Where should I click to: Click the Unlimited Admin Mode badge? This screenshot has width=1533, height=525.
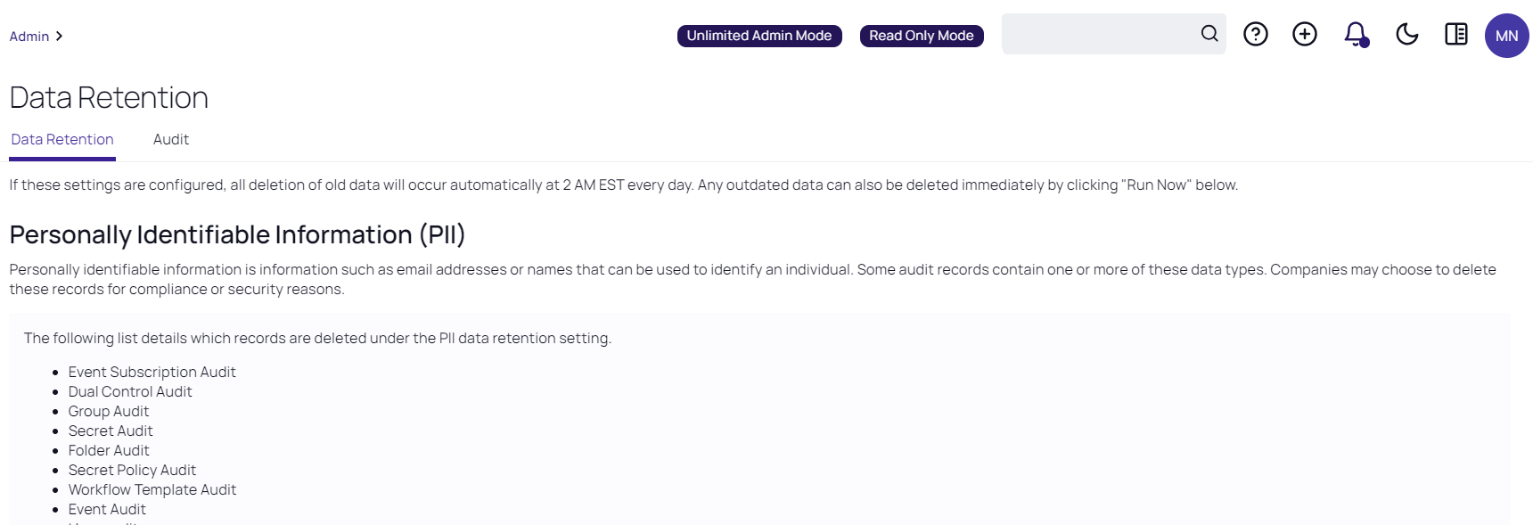tap(758, 36)
